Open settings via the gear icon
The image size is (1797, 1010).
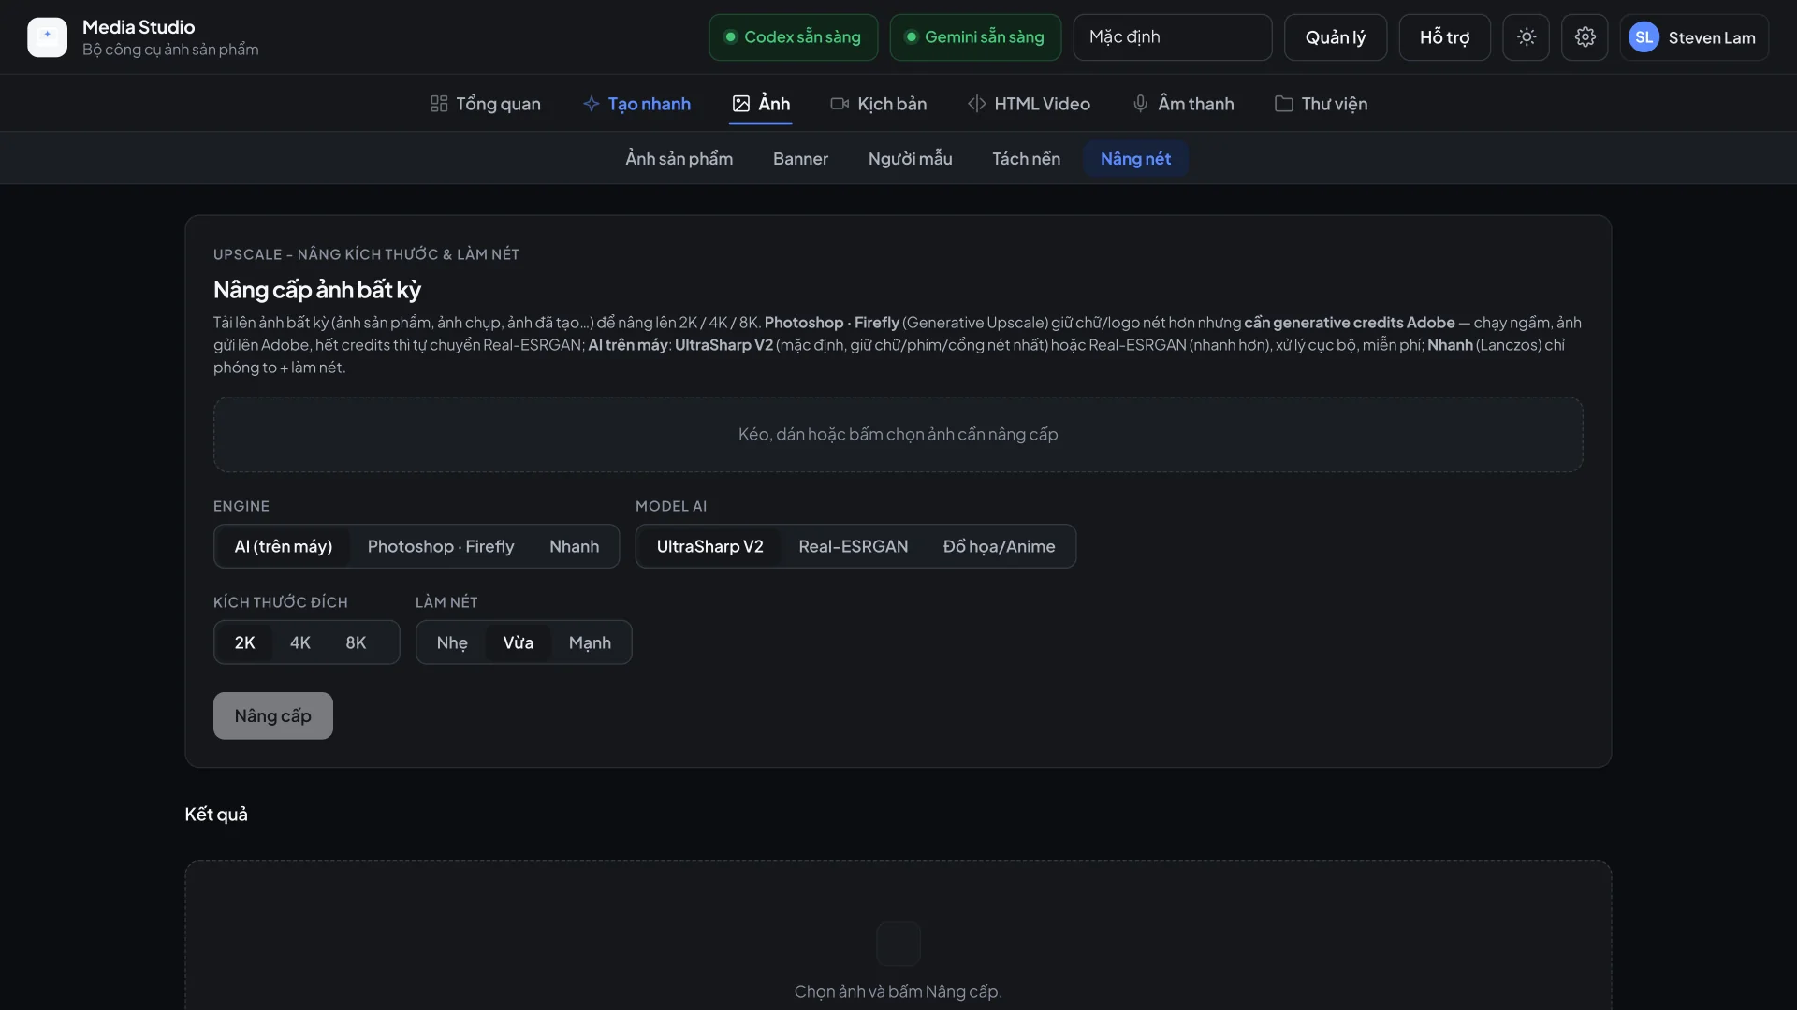[x=1585, y=37]
